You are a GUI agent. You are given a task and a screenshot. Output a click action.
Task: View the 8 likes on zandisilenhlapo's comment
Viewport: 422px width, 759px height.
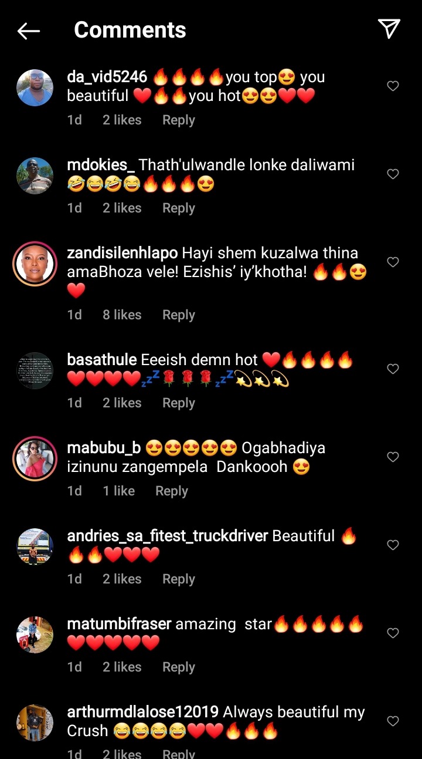(x=122, y=315)
